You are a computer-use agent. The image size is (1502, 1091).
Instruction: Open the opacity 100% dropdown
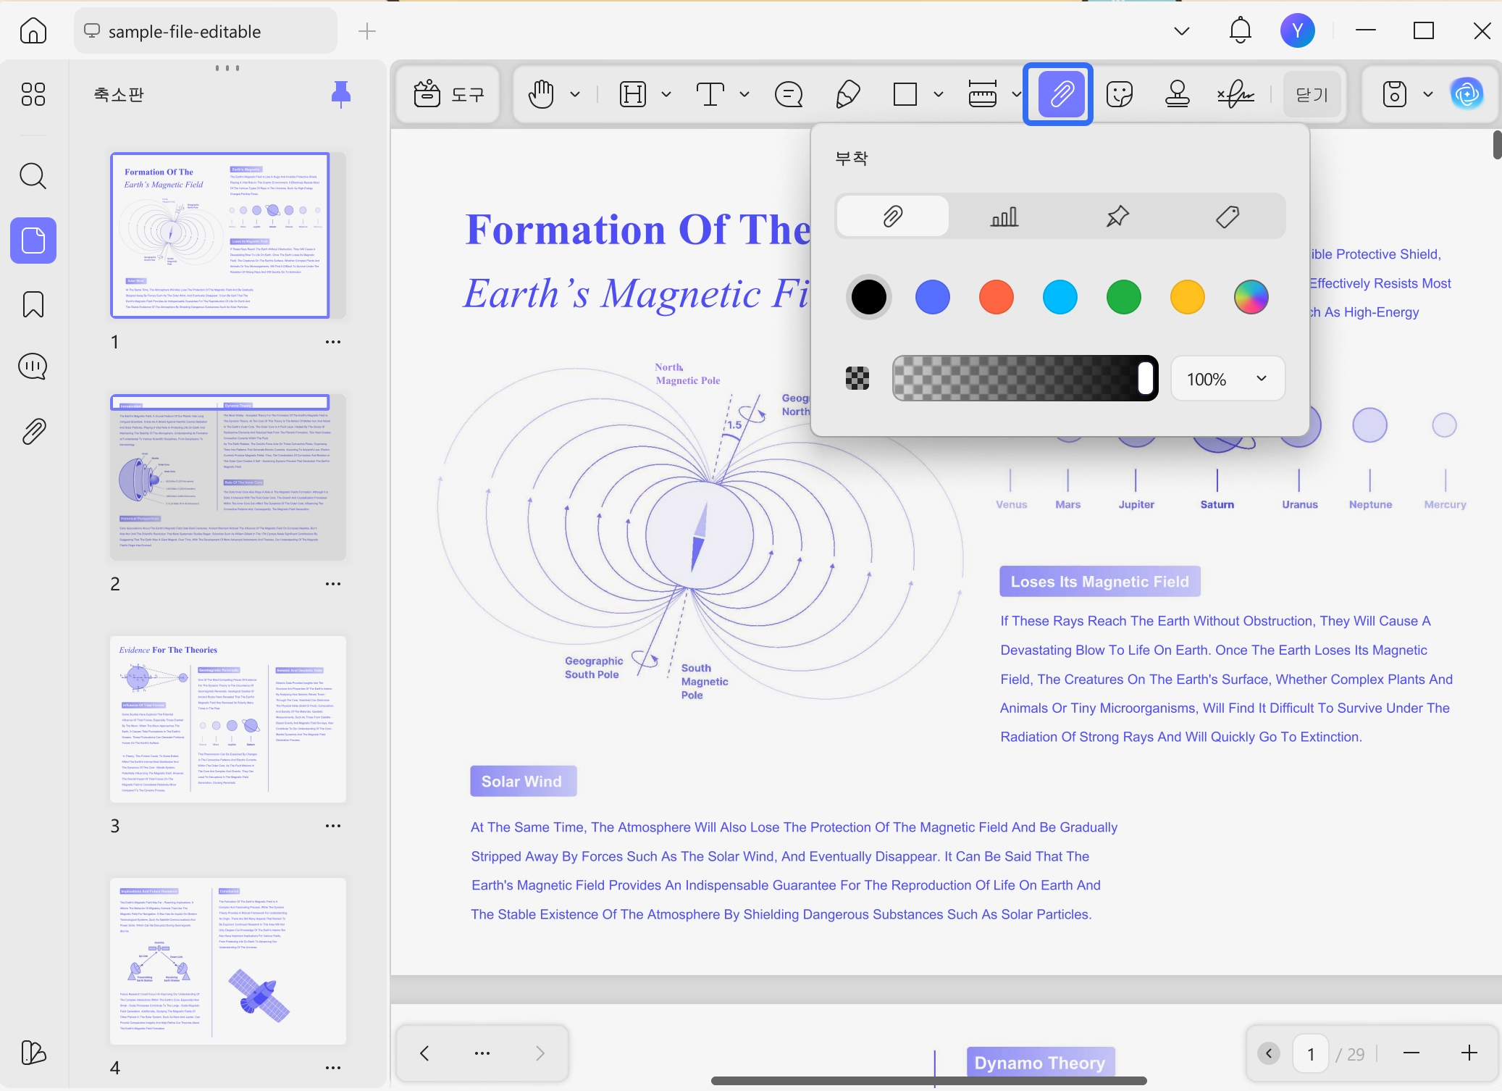[1228, 378]
